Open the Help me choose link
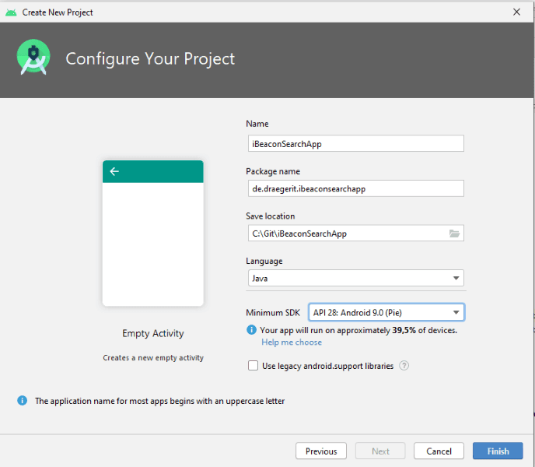Image resolution: width=535 pixels, height=467 pixels. [292, 342]
